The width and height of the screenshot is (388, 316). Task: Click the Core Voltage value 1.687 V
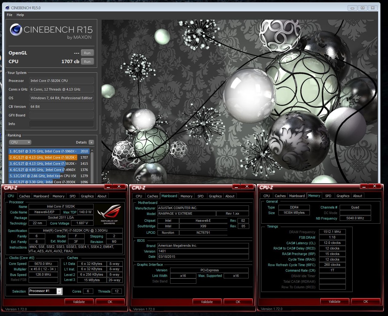click(82, 223)
